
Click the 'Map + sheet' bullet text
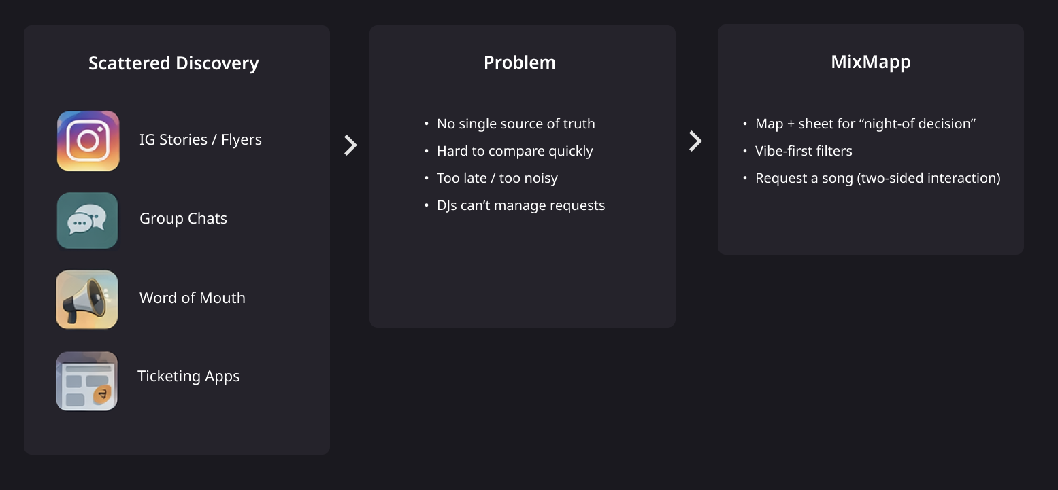(865, 124)
